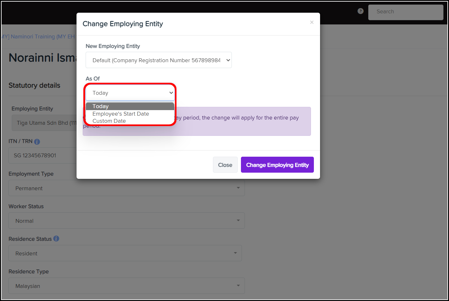Click the ITN / TRN info icon
This screenshot has height=301, width=449.
click(x=37, y=142)
